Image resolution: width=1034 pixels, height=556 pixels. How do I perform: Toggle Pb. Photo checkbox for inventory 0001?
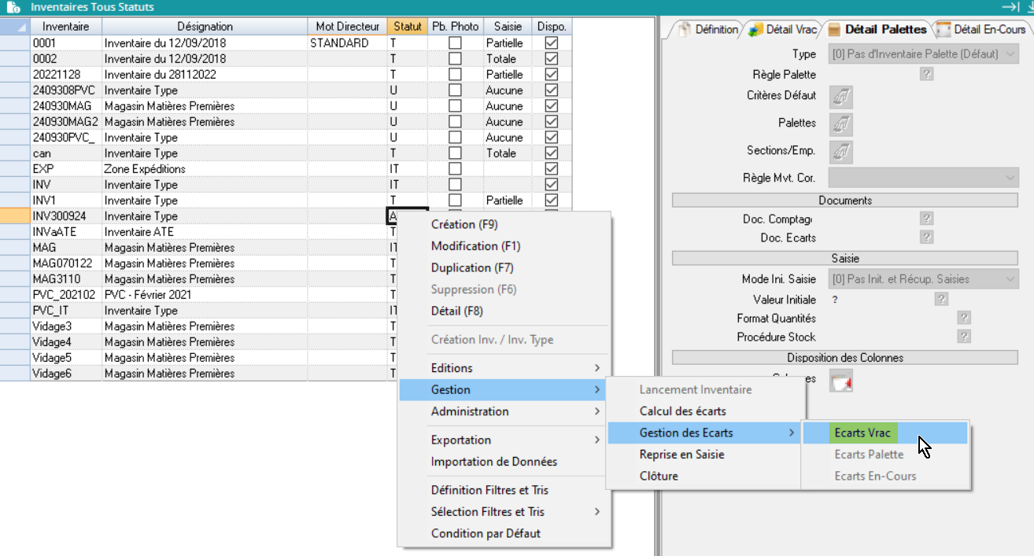tap(455, 43)
